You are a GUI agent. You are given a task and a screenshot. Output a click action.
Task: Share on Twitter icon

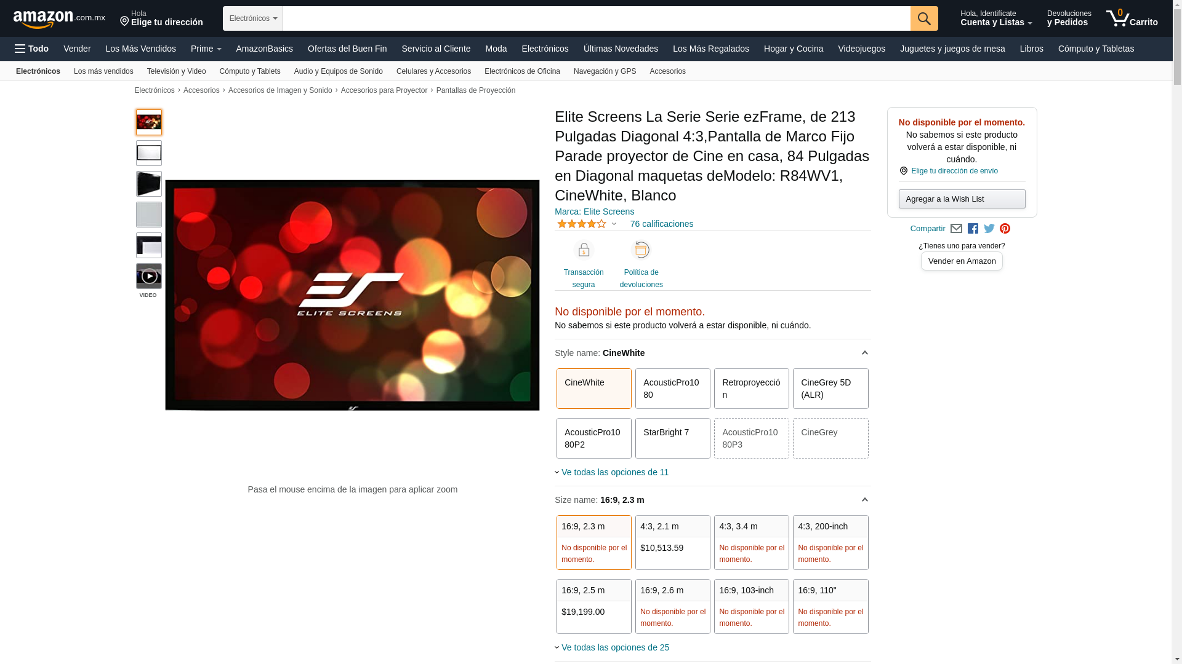click(989, 229)
